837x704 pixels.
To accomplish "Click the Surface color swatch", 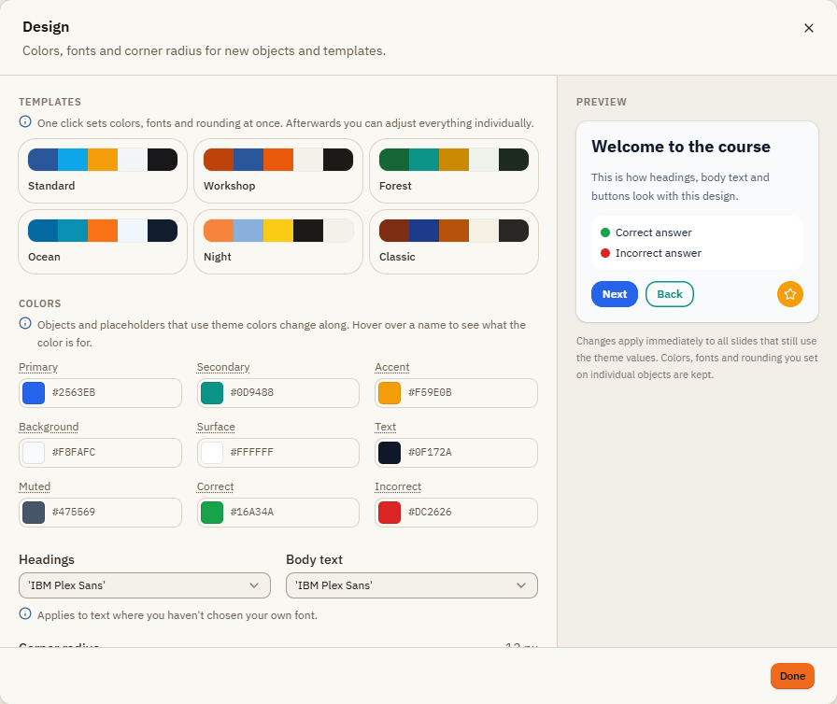I will click(212, 453).
